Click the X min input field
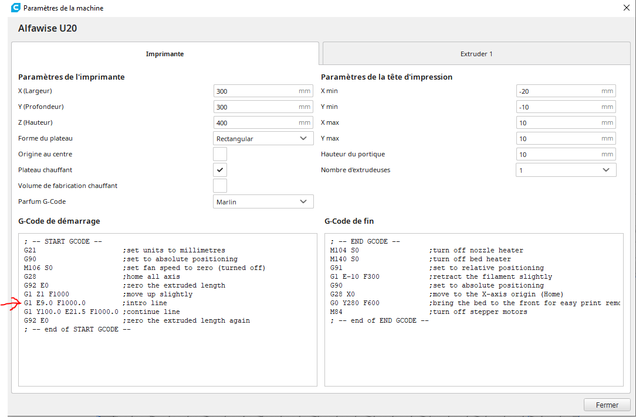 566,91
